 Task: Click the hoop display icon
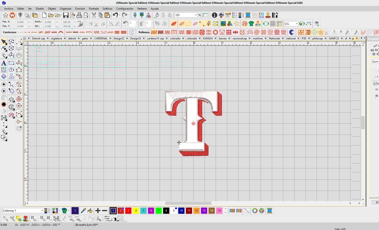coord(266,24)
